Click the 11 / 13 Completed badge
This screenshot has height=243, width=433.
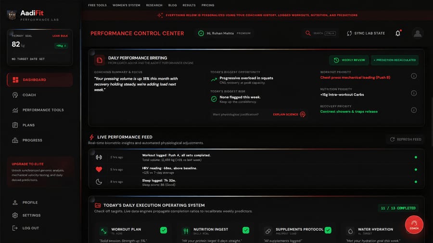point(398,208)
